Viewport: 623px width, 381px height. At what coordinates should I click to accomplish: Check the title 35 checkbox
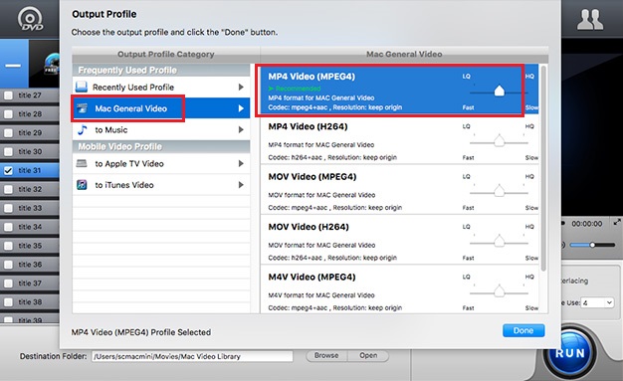[8, 246]
